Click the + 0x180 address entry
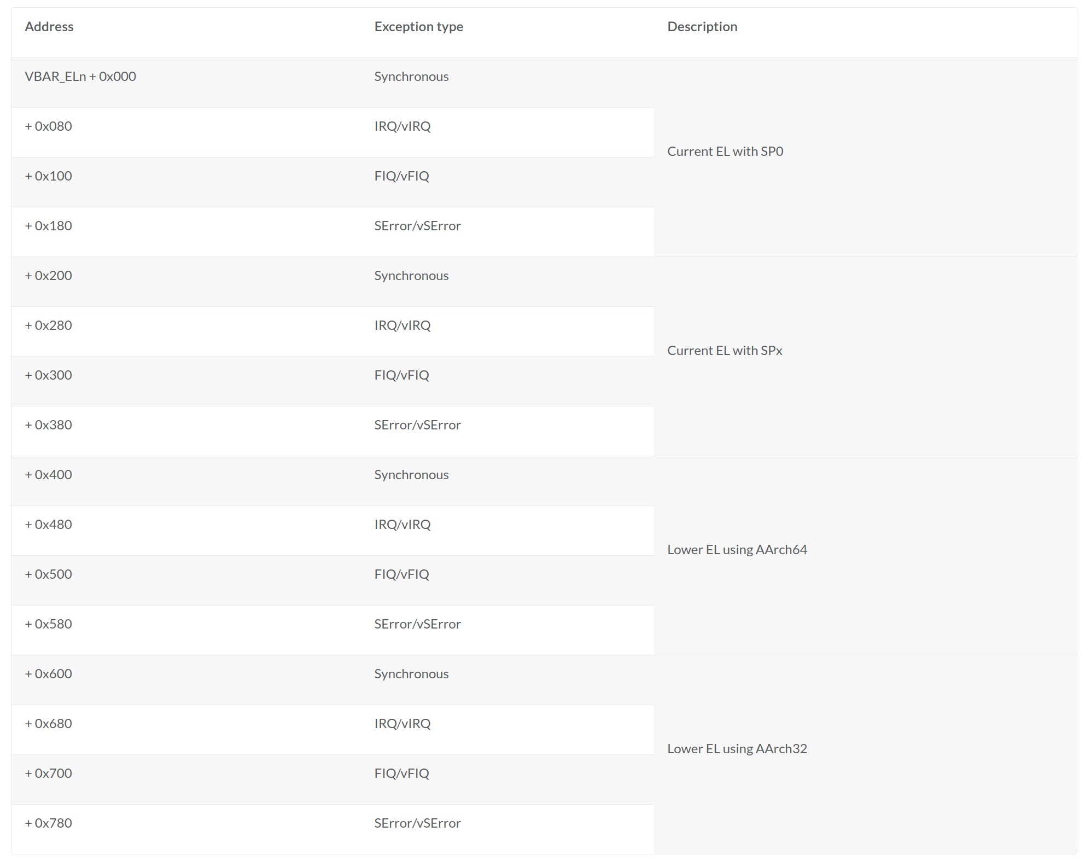Viewport: 1091px width, 861px height. (48, 226)
